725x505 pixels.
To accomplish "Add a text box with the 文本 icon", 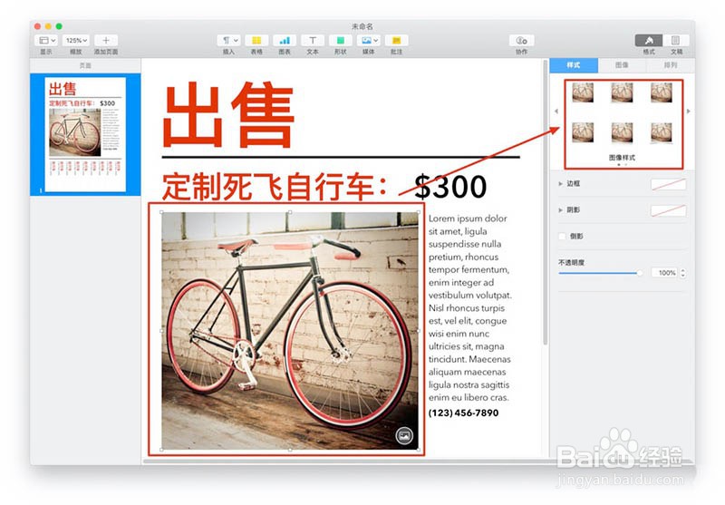I will coord(313,40).
